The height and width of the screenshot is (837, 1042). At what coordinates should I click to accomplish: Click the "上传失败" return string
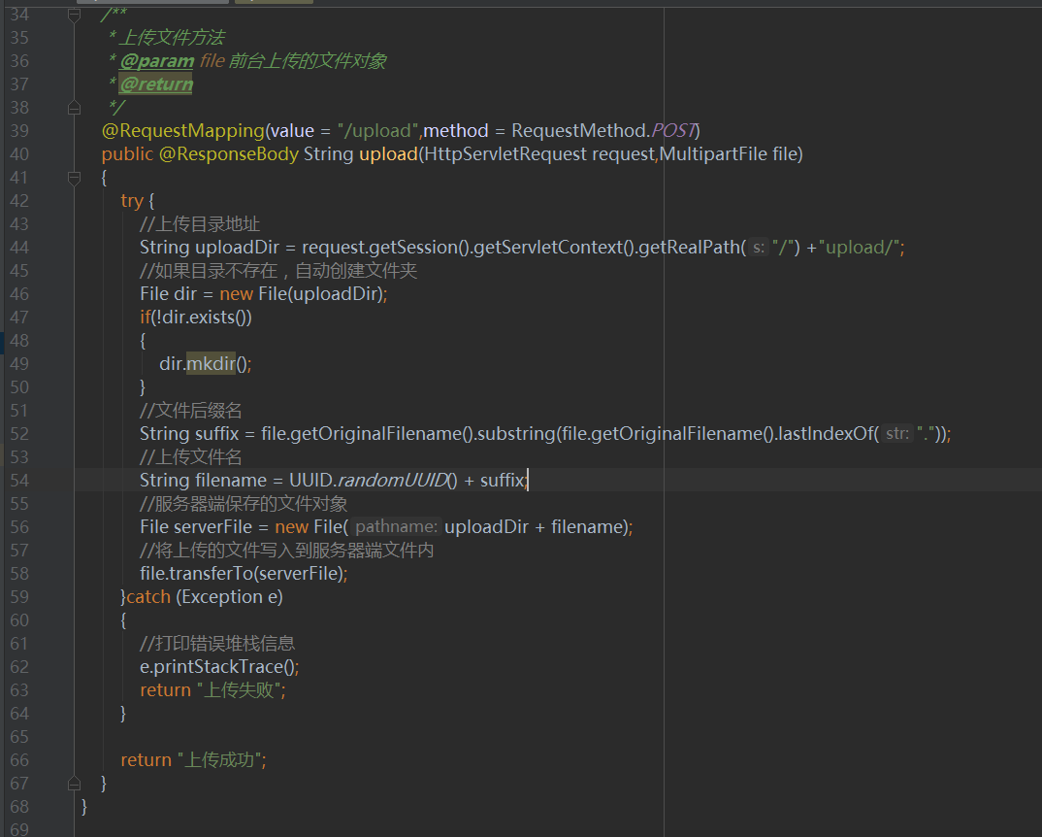click(239, 690)
